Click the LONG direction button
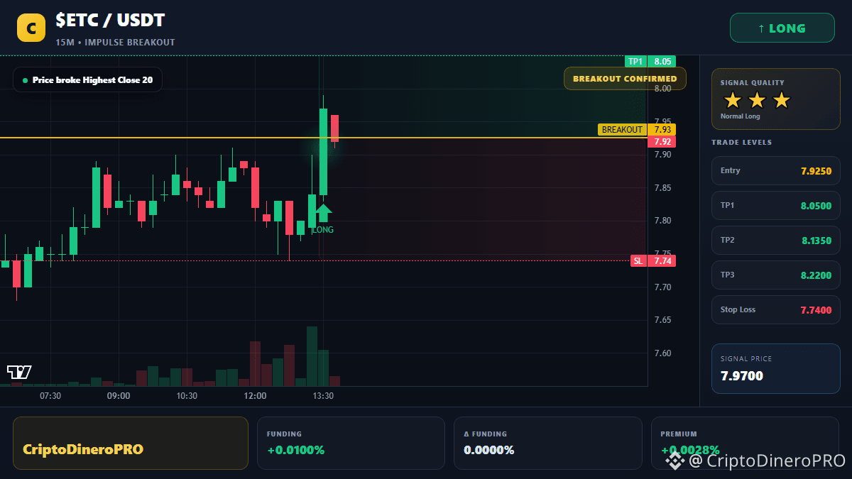The width and height of the screenshot is (852, 479). 782,28
